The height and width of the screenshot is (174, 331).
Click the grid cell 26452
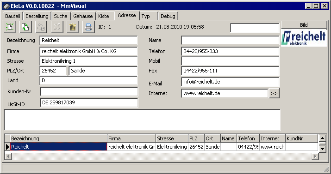pos(196,147)
